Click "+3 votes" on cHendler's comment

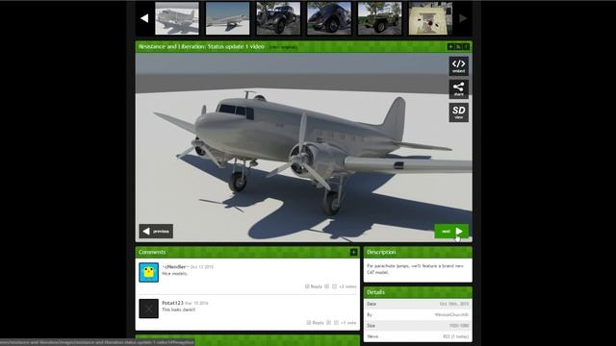tap(347, 286)
